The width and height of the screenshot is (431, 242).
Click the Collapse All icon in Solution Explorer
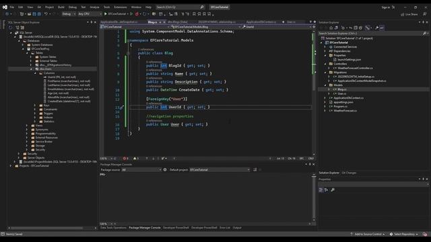[x=356, y=28]
